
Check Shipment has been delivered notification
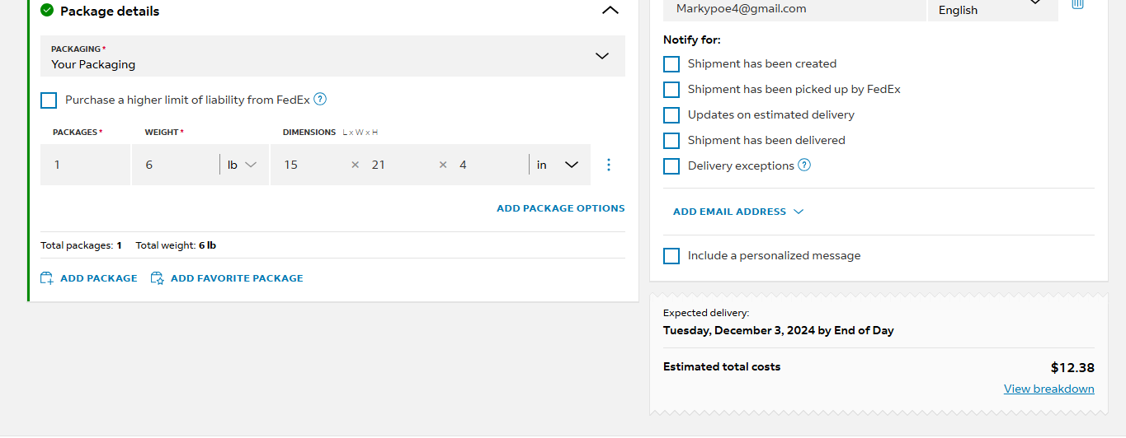(671, 141)
